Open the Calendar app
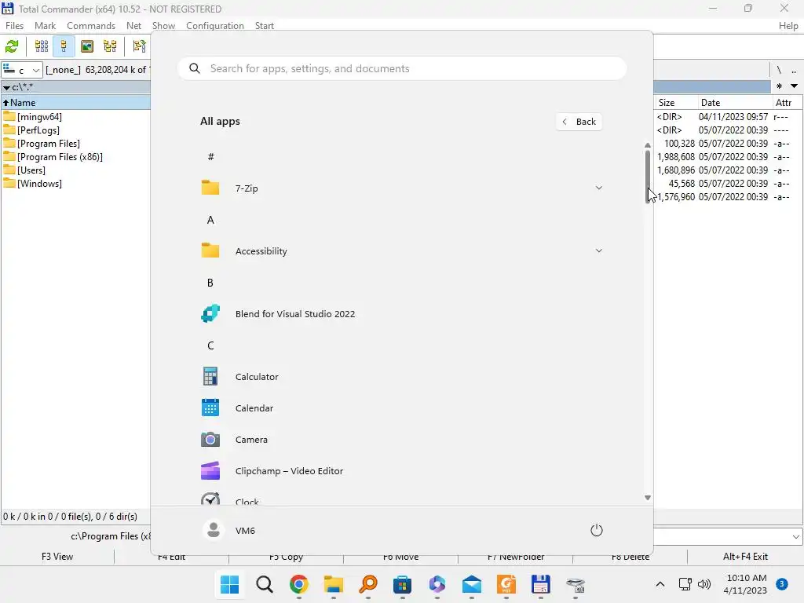Viewport: 804px width, 603px height. [254, 408]
